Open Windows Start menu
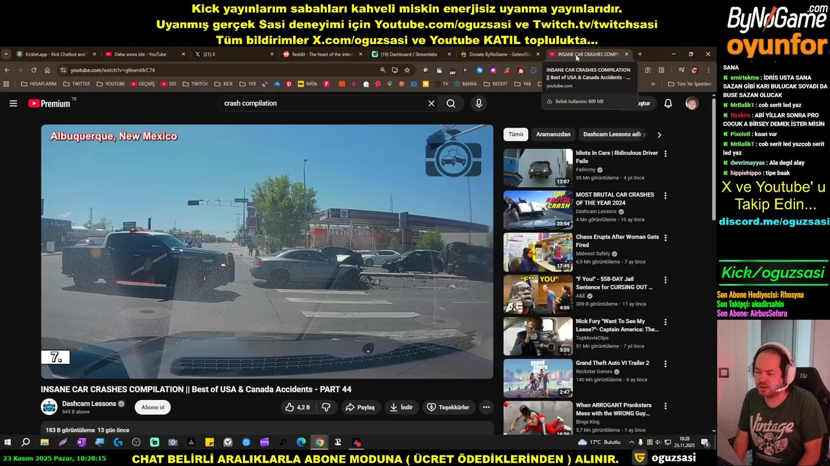Screen dimensions: 830x466 pos(8,443)
